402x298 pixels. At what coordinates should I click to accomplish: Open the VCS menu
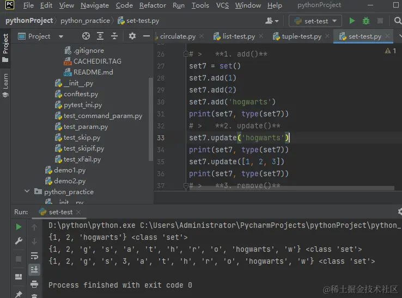[x=222, y=5]
